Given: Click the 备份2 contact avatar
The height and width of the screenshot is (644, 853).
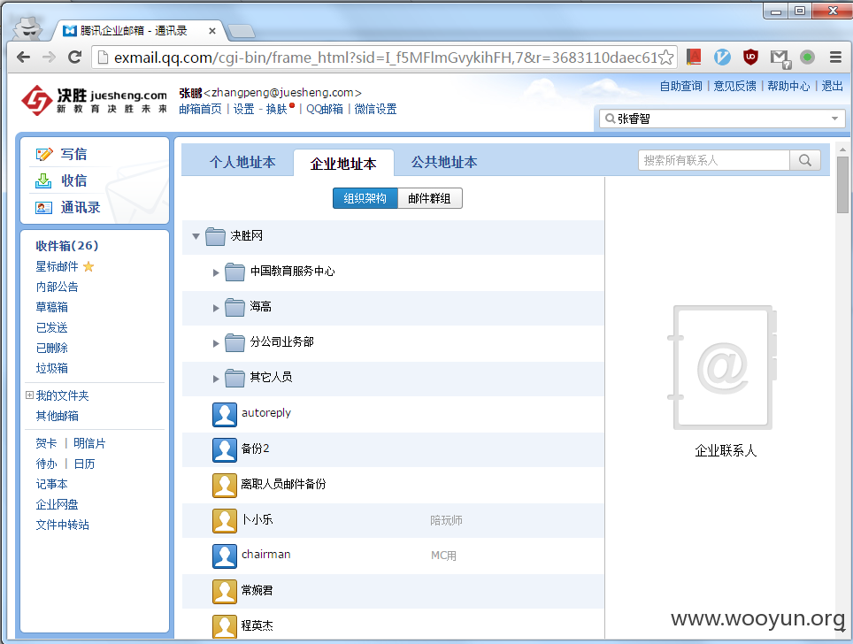Looking at the screenshot, I should [x=225, y=449].
